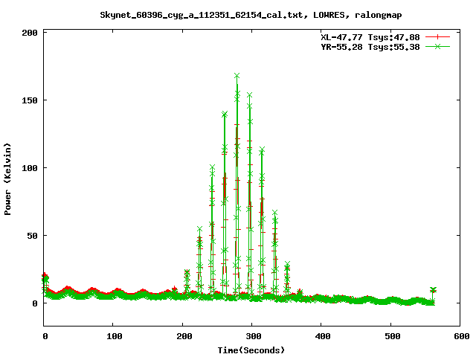Viewport: 476px width, 357px height.
Task: Click the isolated green marker near 560 seconds
Action: point(433,289)
